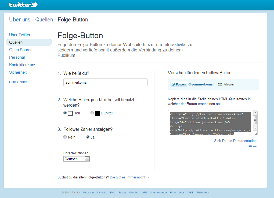274x198 pixels.
Task: Open the Hilfe-Center sidebar link
Action: [18, 82]
